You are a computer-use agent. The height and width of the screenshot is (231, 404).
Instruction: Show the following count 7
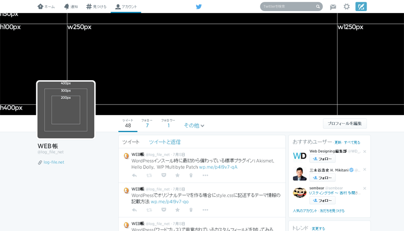click(147, 124)
